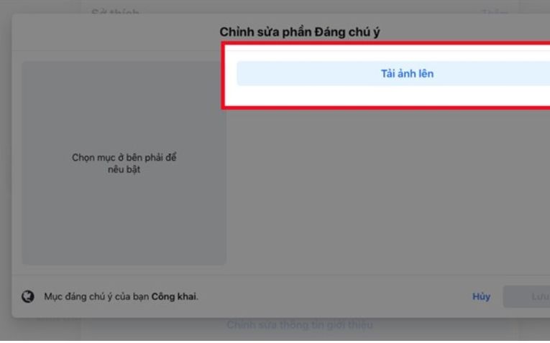This screenshot has height=343, width=550.
Task: Click the red highlight border around the upload area
Action: (x=223, y=75)
